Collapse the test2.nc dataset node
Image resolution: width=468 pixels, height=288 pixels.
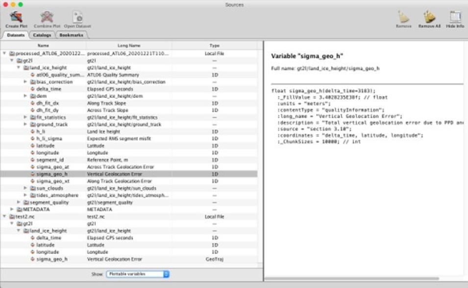[x=4, y=217]
